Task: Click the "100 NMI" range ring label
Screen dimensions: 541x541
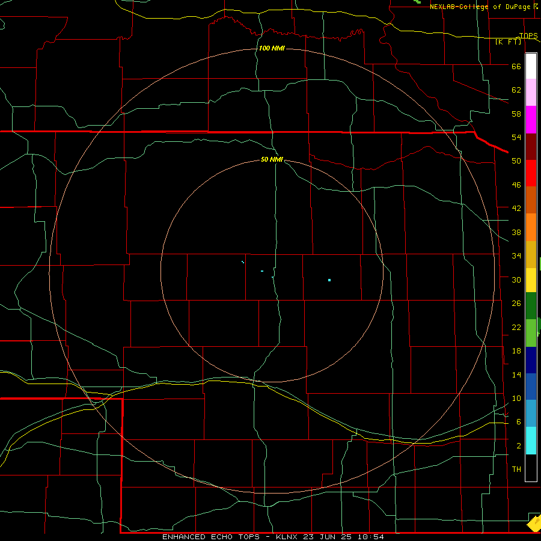Action: coord(272,48)
